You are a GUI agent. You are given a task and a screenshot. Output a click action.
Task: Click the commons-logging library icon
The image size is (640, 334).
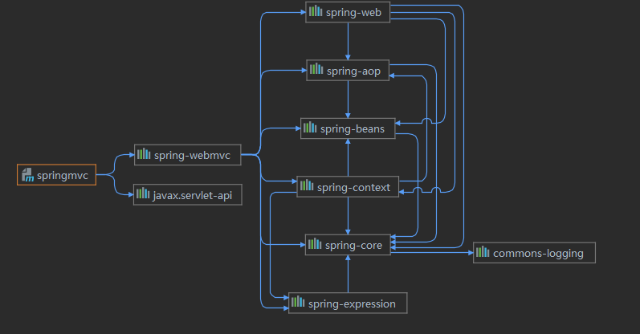[483, 253]
